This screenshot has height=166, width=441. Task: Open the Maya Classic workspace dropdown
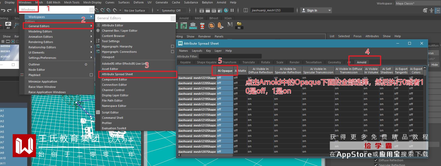[x=417, y=3]
